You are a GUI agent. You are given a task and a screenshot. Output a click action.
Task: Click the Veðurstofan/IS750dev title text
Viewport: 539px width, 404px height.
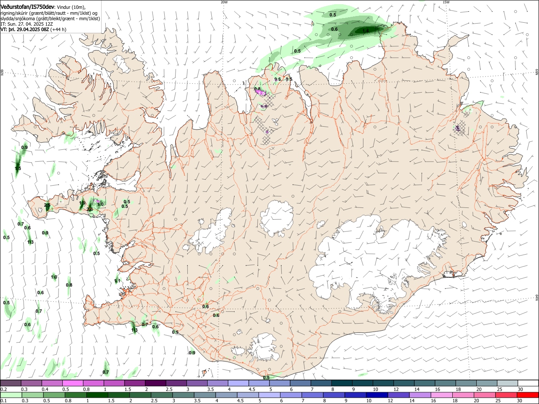(x=27, y=7)
